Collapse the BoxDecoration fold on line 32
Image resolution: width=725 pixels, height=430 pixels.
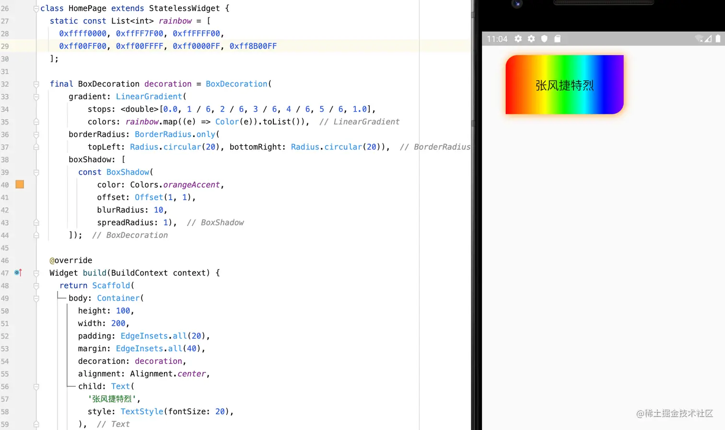pyautogui.click(x=36, y=84)
